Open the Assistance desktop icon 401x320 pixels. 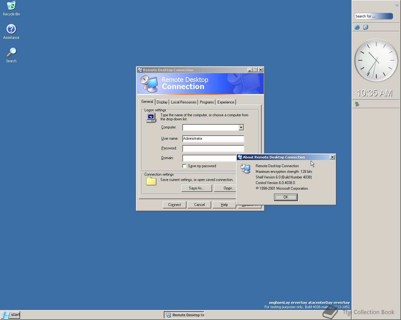11,32
